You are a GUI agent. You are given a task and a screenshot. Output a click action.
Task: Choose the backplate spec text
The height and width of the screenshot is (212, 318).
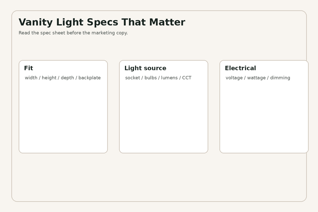(x=90, y=78)
